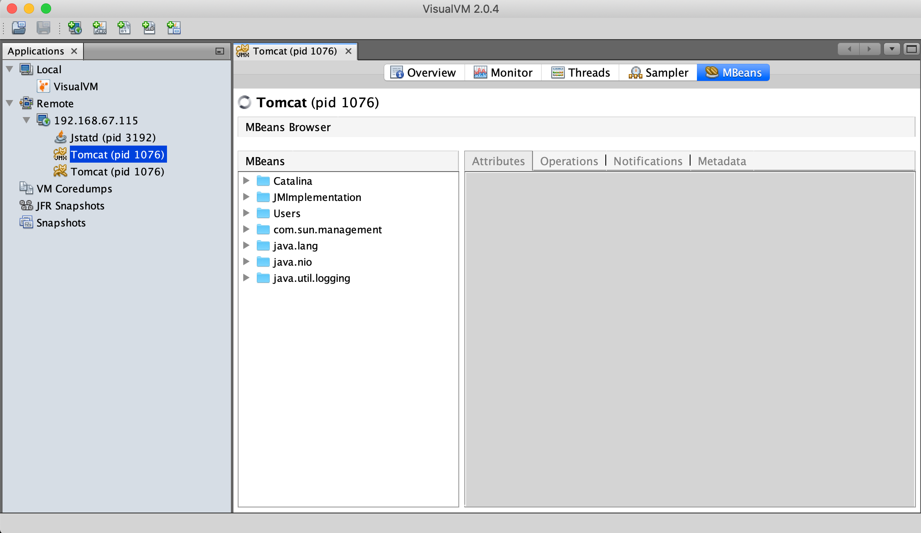Select the VM Coredumps tree item
The width and height of the screenshot is (921, 533).
(x=74, y=189)
